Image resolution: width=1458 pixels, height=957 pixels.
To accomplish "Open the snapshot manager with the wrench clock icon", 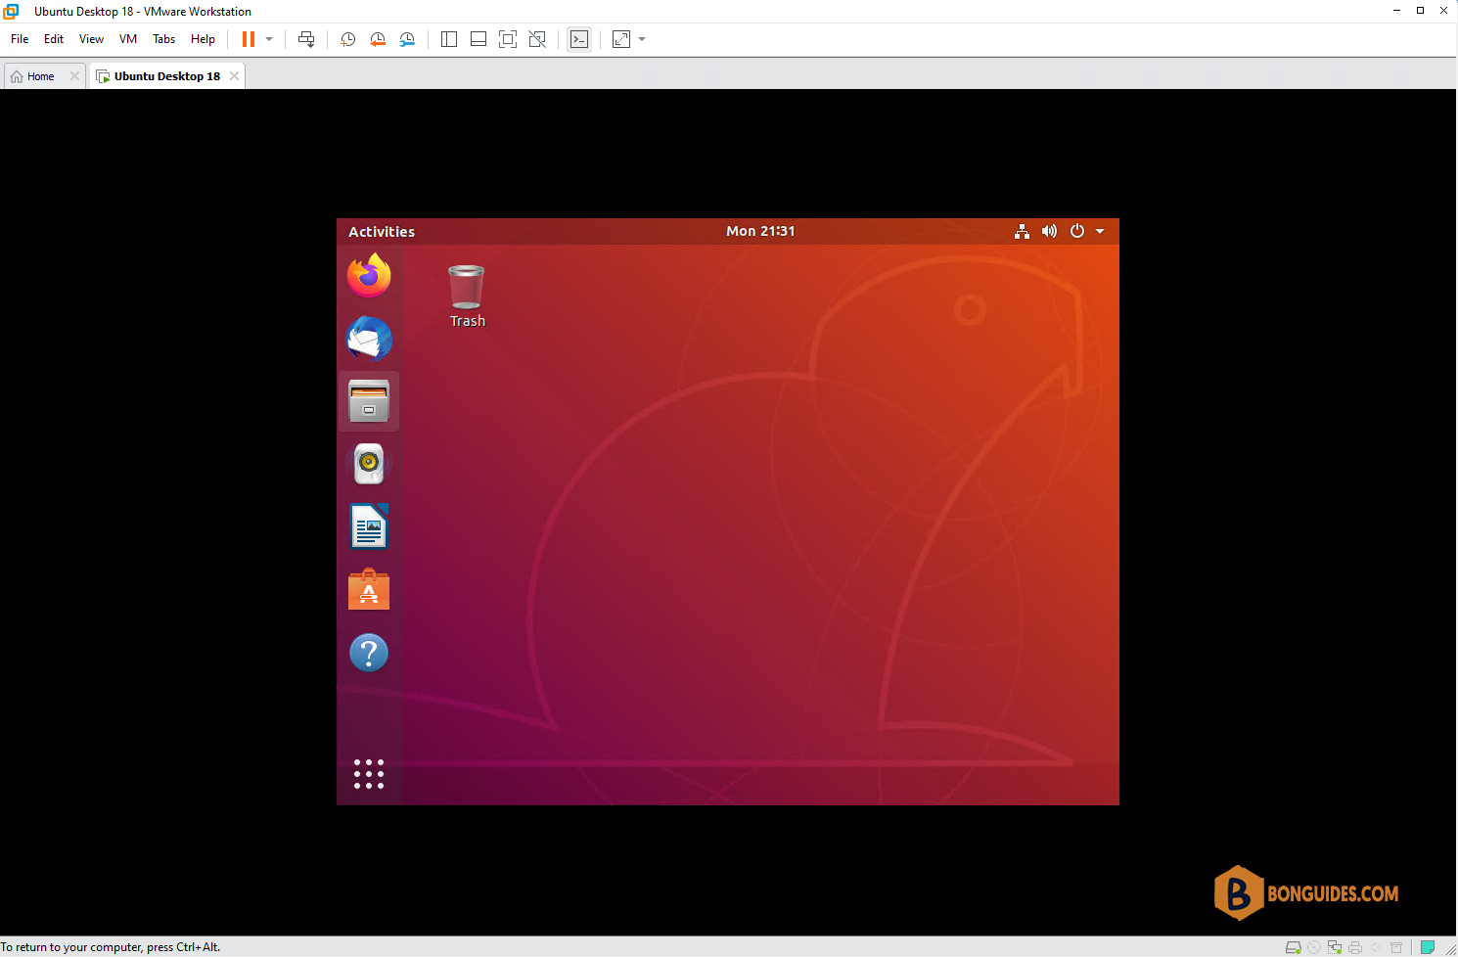I will [x=407, y=39].
